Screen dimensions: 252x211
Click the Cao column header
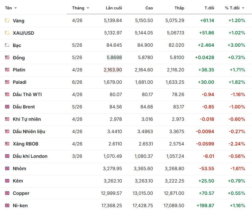pos(149,8)
